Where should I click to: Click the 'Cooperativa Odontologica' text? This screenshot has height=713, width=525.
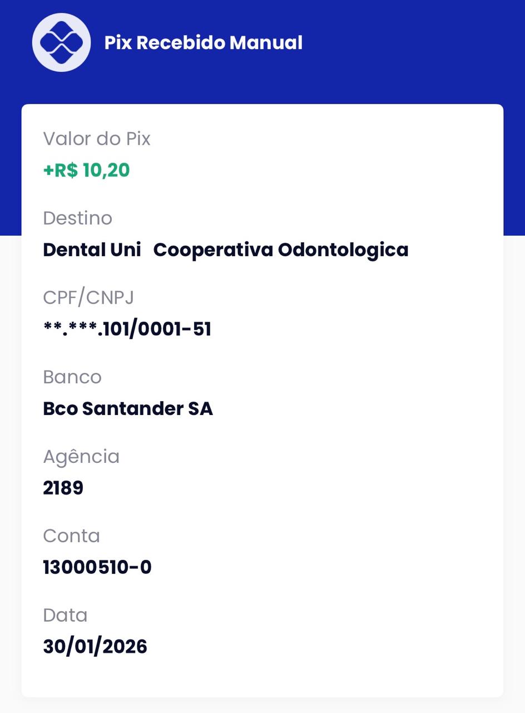(x=281, y=250)
